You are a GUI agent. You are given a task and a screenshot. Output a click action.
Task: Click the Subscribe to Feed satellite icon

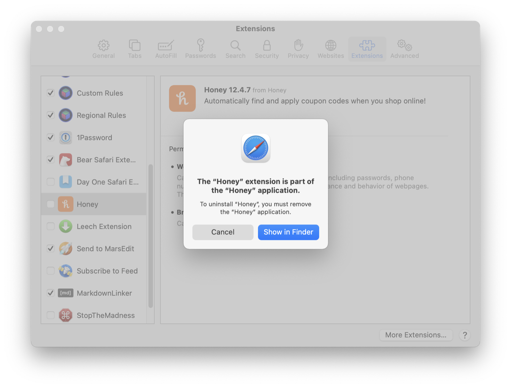[x=65, y=271]
